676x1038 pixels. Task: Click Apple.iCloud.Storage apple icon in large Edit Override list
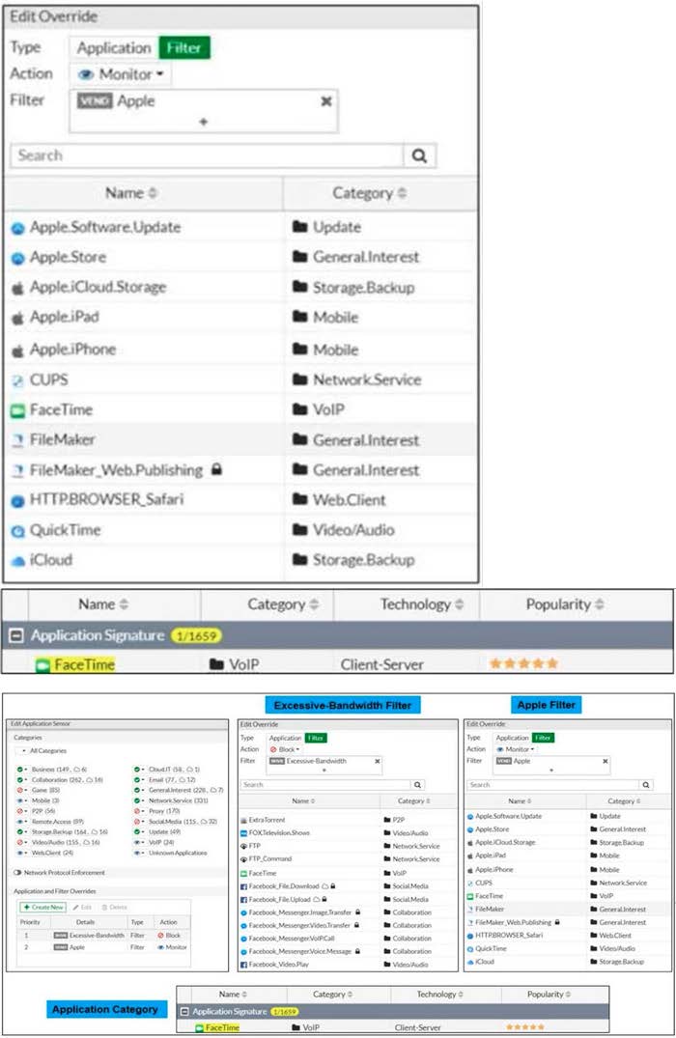pyautogui.click(x=18, y=288)
